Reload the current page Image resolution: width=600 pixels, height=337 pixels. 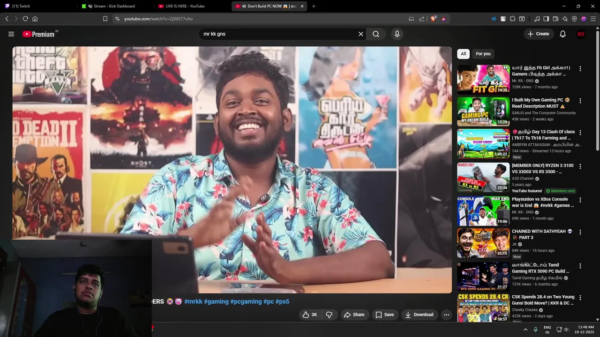point(25,19)
